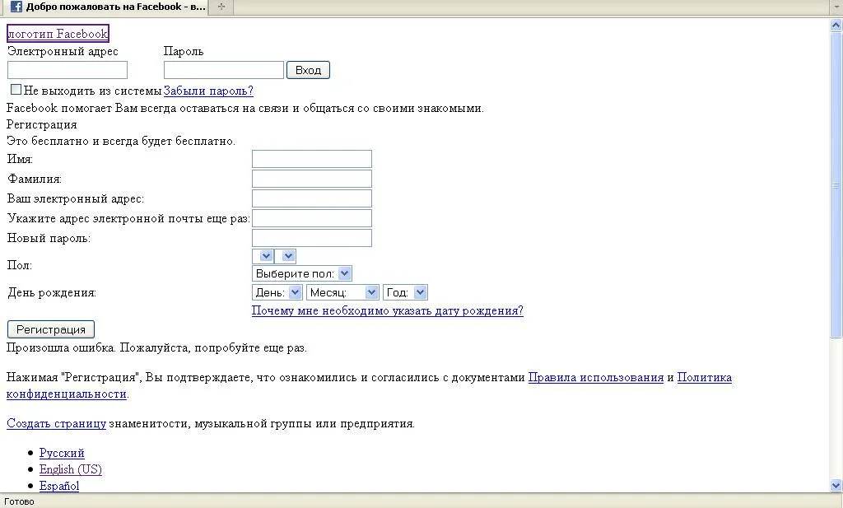
Task: Follow the Создать страницу link
Action: coord(57,423)
